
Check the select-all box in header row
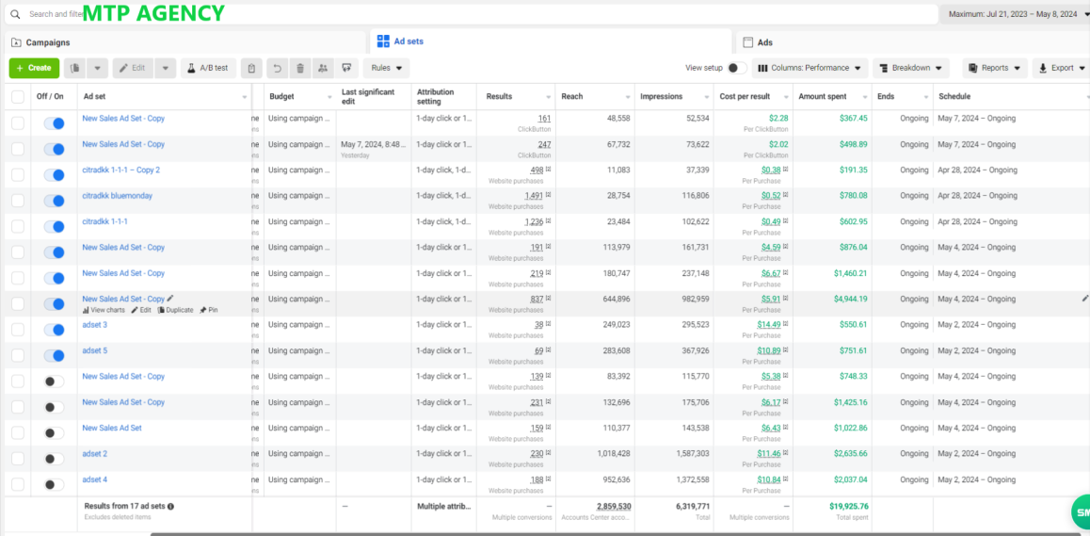(17, 97)
